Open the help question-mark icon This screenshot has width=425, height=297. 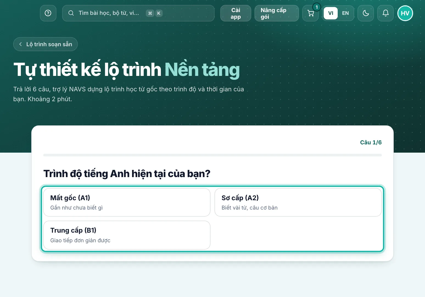pyautogui.click(x=48, y=13)
